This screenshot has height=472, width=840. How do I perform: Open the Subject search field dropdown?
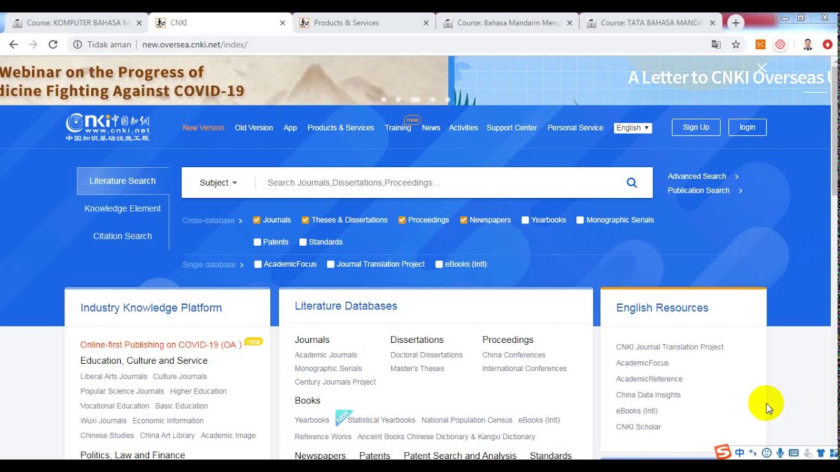(219, 183)
